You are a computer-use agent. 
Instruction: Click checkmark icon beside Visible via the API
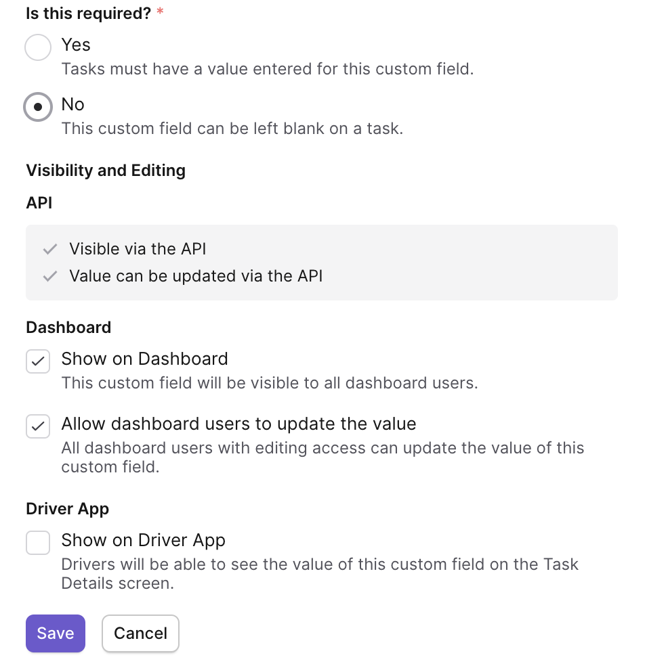coord(50,249)
